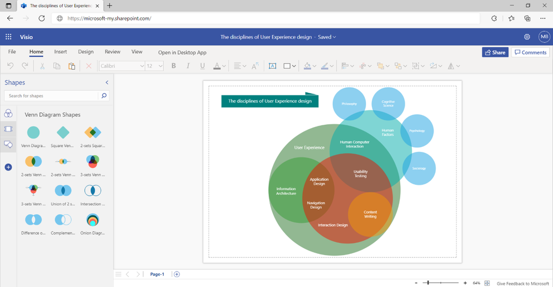Screen dimensions: 553x287
Task: Toggle underline text formatting
Action: click(x=203, y=66)
